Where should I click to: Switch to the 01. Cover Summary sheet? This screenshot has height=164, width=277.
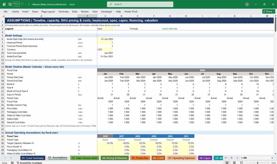click(33, 158)
